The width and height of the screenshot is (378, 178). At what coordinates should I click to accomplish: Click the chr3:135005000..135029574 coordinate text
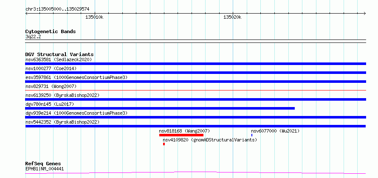[x=57, y=9]
